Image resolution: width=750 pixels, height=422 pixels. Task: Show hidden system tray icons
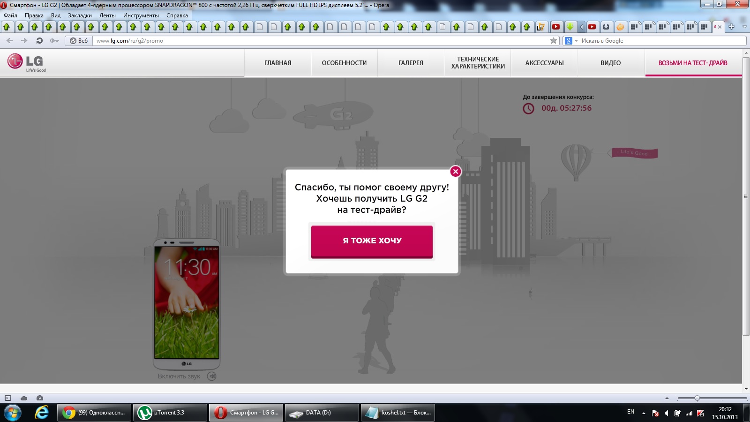(x=644, y=413)
